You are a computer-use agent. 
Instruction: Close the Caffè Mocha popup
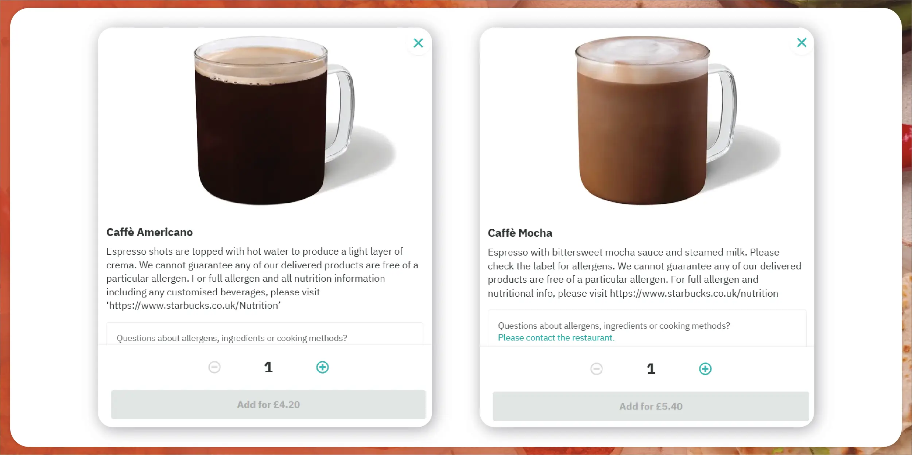coord(802,43)
